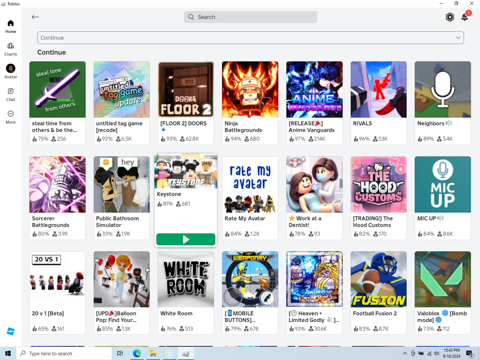The width and height of the screenshot is (480, 360).
Task: Open the RIVALS game thumbnail
Action: [x=379, y=89]
